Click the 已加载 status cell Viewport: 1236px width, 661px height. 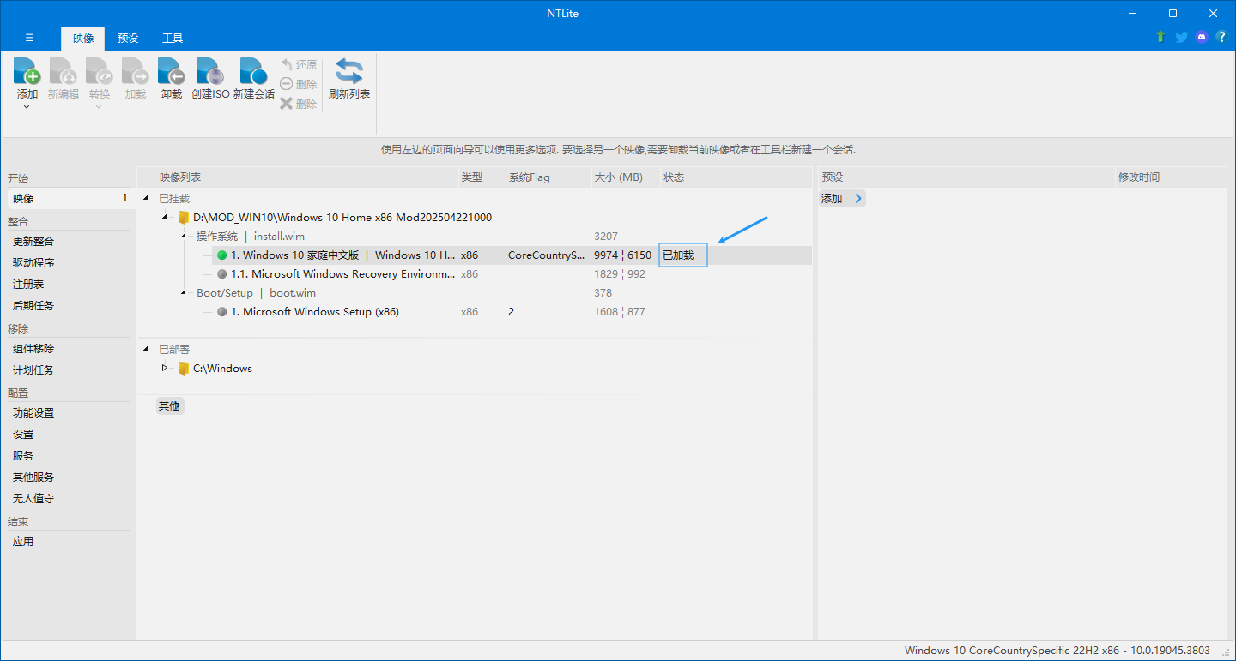683,255
